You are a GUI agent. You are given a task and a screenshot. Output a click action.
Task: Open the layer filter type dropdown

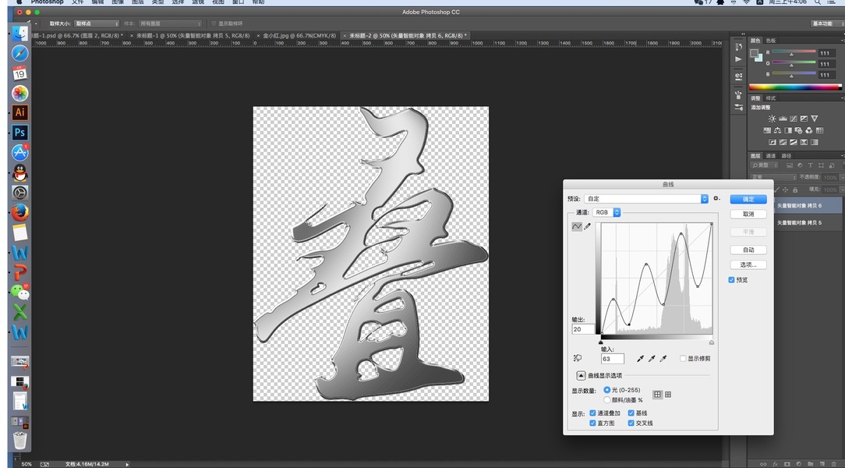coord(765,165)
